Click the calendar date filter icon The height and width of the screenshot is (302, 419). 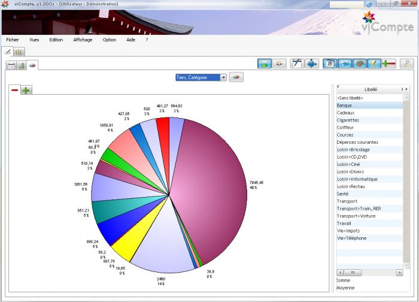click(x=329, y=63)
